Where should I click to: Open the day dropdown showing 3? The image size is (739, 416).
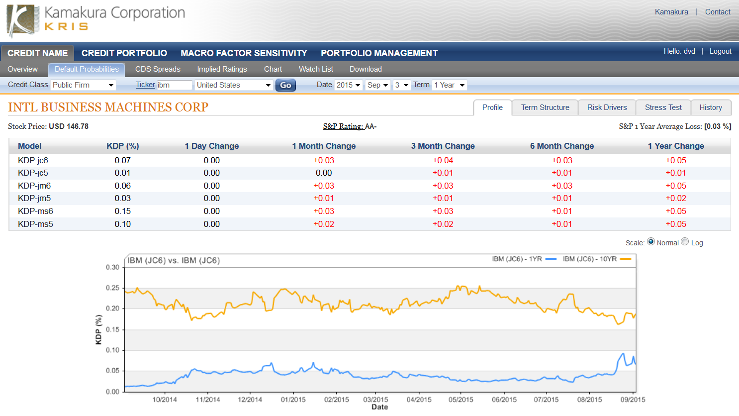point(402,85)
